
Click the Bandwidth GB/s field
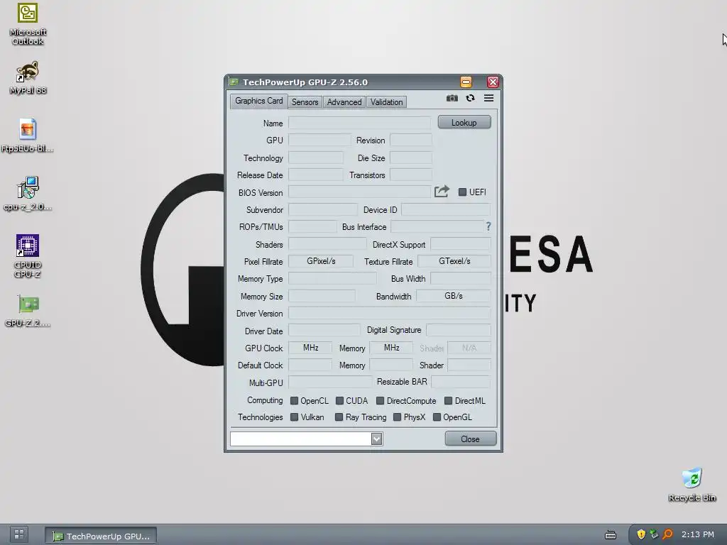point(454,296)
